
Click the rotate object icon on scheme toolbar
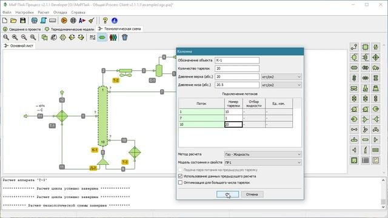tap(54, 38)
